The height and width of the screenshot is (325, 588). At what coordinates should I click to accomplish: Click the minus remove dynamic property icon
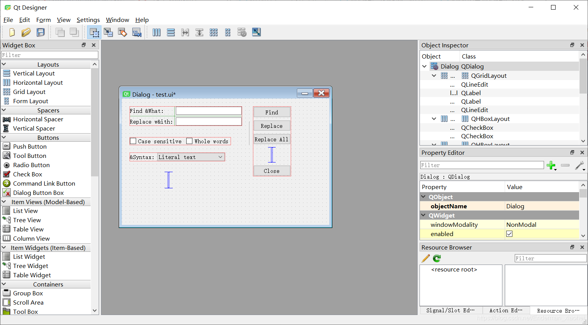point(565,165)
